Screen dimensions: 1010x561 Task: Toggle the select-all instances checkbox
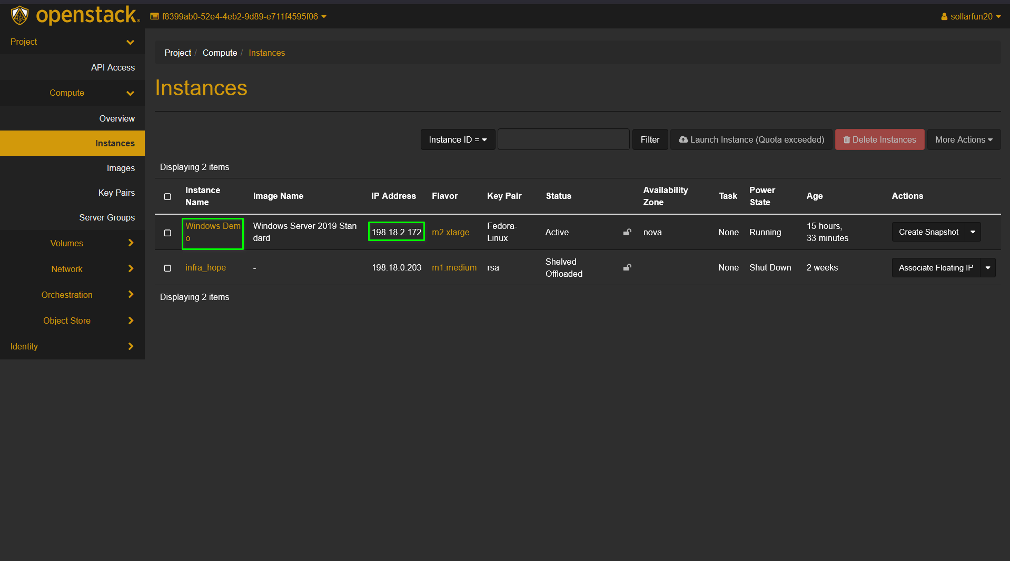click(167, 196)
